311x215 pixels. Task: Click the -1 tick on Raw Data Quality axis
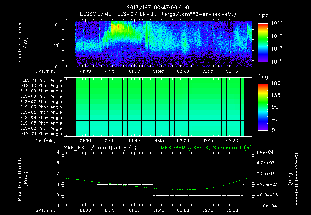coord(57,206)
